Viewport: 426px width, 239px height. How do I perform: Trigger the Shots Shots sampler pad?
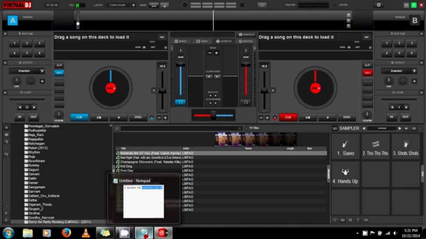coord(406,147)
